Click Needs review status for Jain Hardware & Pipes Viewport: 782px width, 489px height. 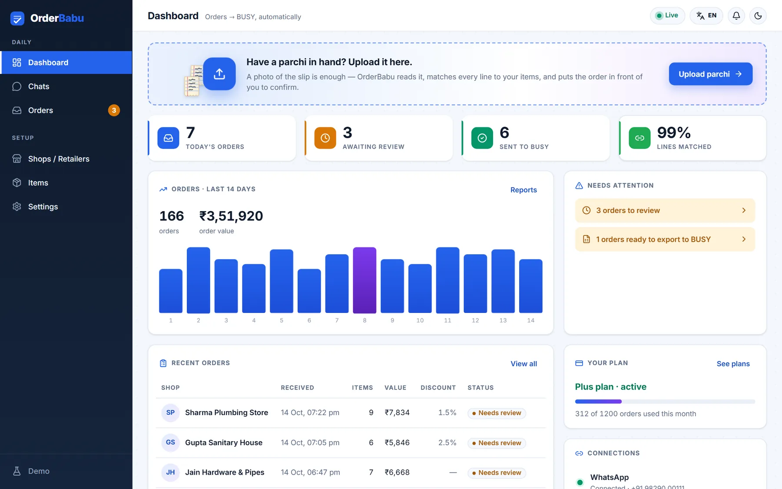click(x=497, y=473)
